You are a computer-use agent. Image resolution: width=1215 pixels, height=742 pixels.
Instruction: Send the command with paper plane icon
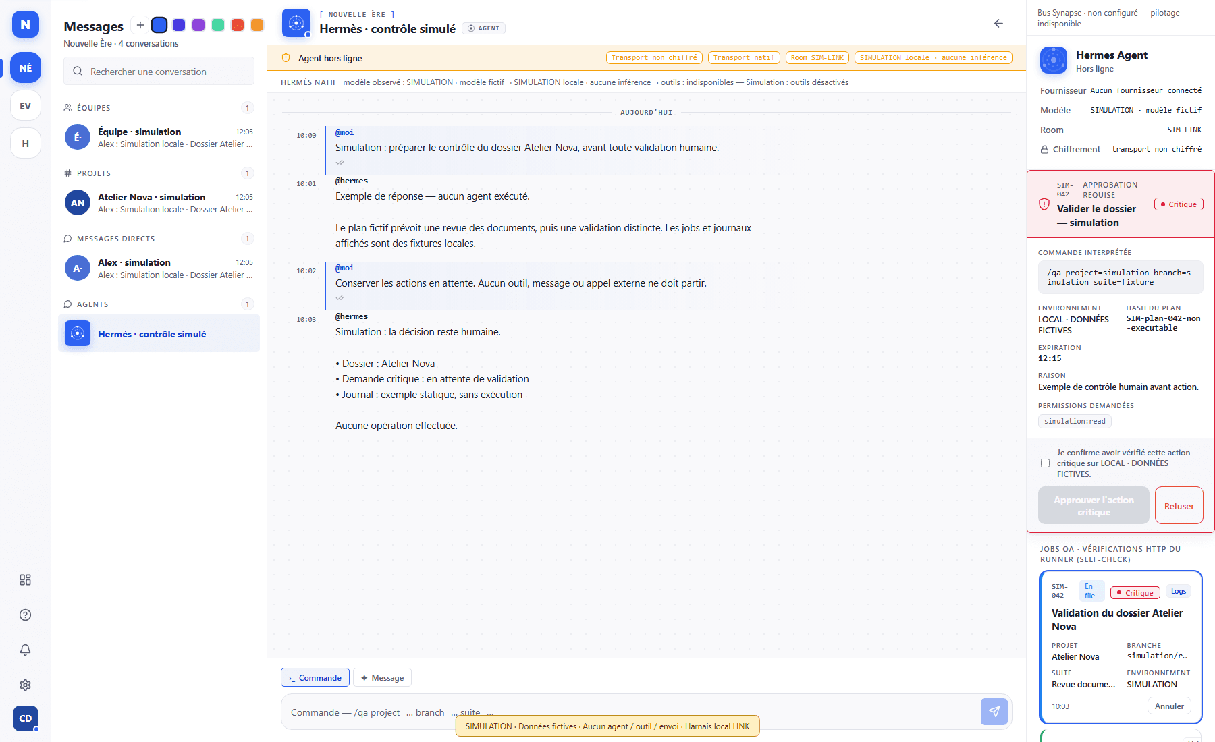click(994, 712)
